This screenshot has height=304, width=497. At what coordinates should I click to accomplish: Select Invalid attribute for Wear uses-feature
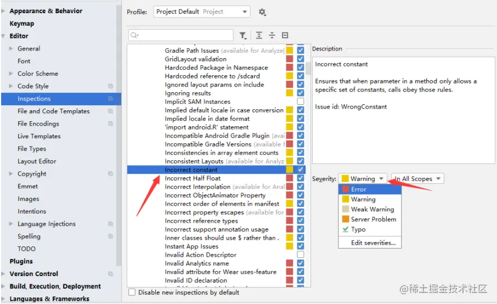pos(221,272)
